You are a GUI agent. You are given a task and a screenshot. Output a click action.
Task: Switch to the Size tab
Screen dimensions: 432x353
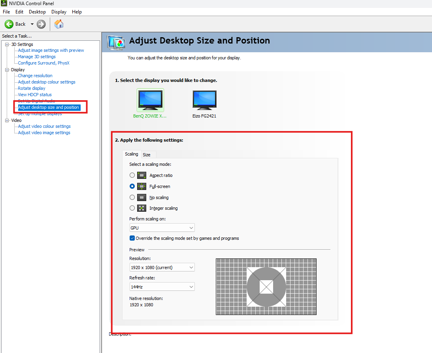point(147,155)
